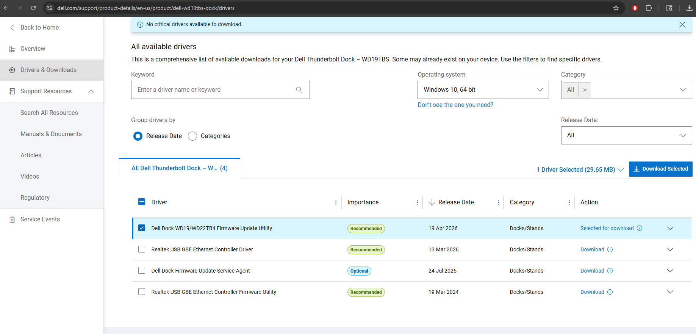The height and width of the screenshot is (334, 696).
Task: Bookmark this page with the star icon
Action: [x=616, y=8]
